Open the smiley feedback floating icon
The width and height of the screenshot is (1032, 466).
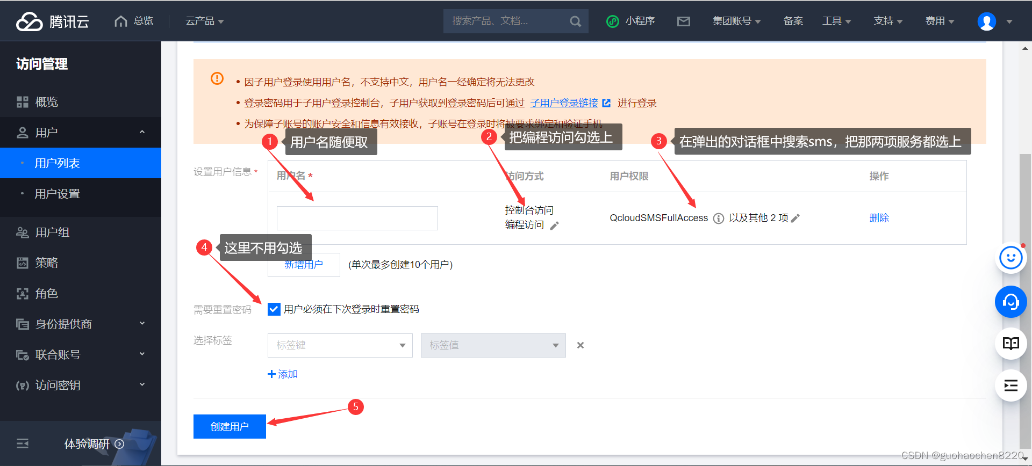(x=1011, y=258)
